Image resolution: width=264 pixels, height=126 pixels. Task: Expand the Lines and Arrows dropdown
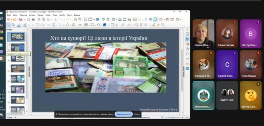pyautogui.click(x=51, y=25)
